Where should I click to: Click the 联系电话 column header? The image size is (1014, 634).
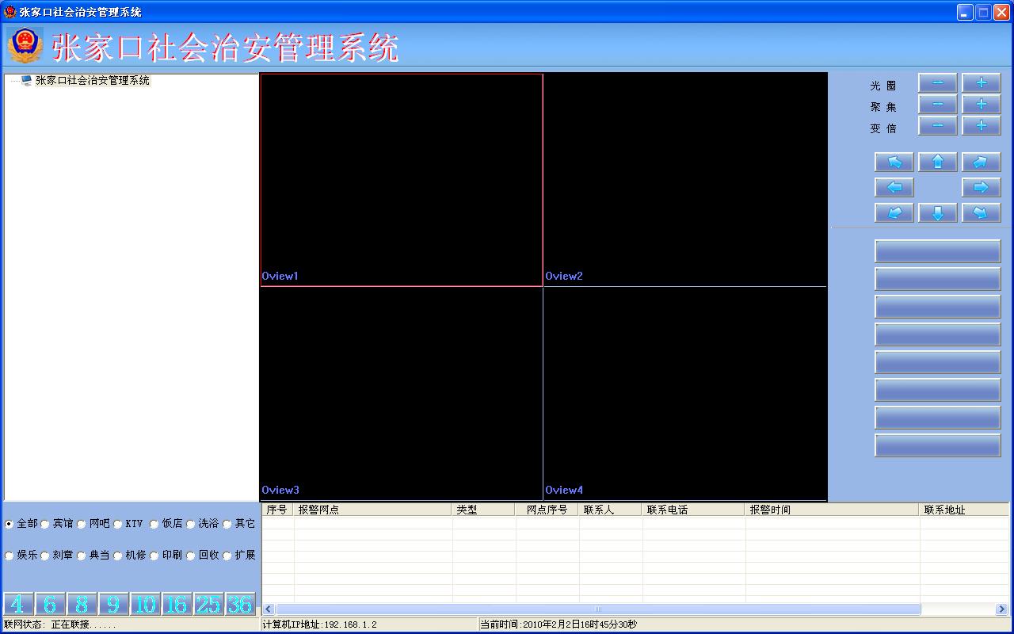pyautogui.click(x=694, y=510)
